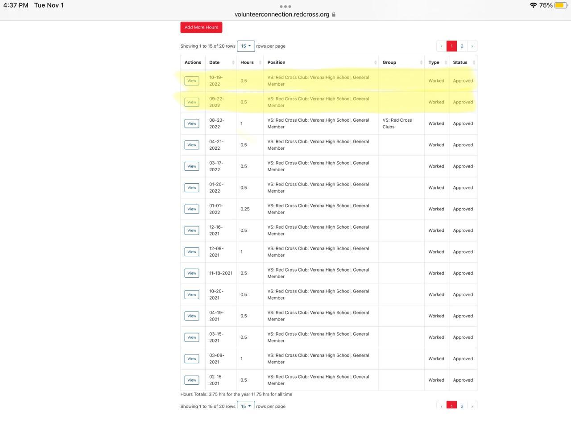Go to previous page using top pagination arrow
This screenshot has height=428, width=571.
coord(442,46)
